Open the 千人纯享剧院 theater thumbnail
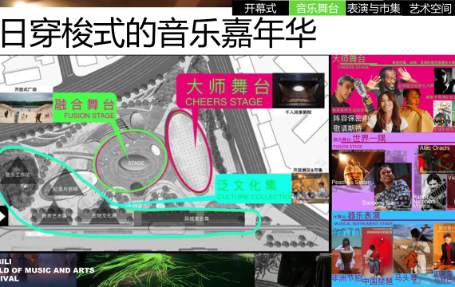 click(x=298, y=91)
